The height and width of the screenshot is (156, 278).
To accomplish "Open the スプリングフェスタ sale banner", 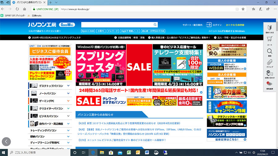I will coord(101,65).
